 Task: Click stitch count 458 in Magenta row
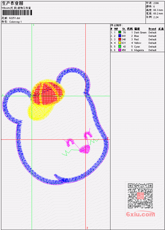click(x=124, y=50)
